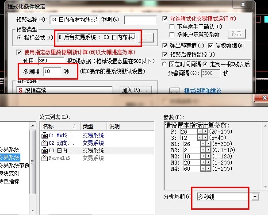
Task: Click the 多秒线 combo box field
Action: pos(224,197)
